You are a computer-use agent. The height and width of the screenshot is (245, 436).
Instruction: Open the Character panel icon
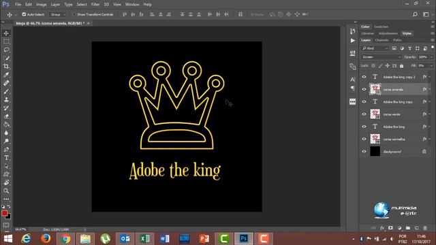[353, 80]
